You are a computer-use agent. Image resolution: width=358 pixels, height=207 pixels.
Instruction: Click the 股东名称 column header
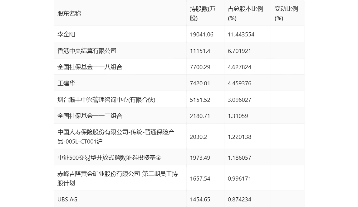coord(69,14)
